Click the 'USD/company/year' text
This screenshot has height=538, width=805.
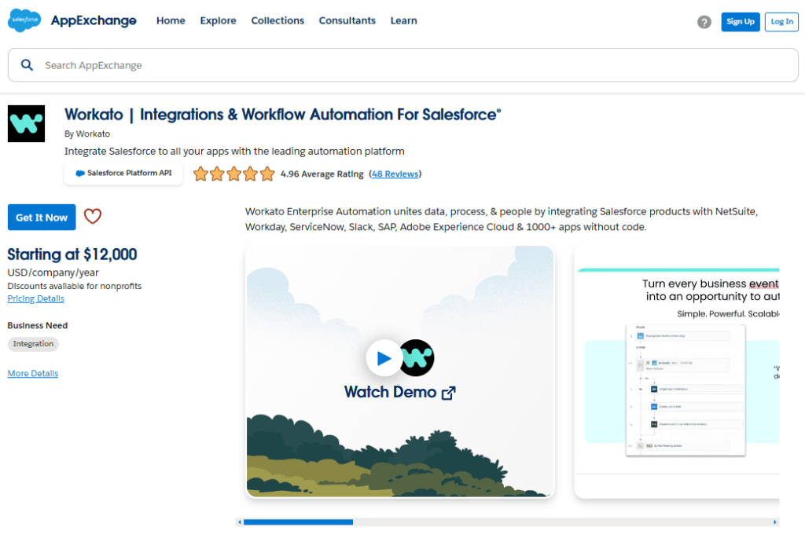[x=53, y=273]
